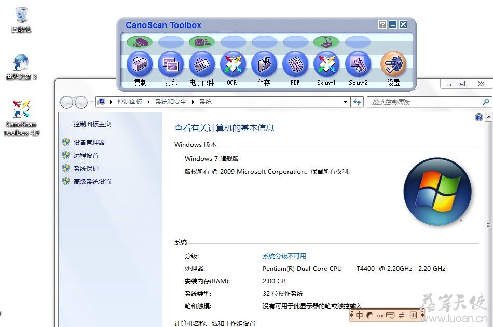Click green scanner indicator above Scan-1
This screenshot has height=327, width=493.
point(326,42)
